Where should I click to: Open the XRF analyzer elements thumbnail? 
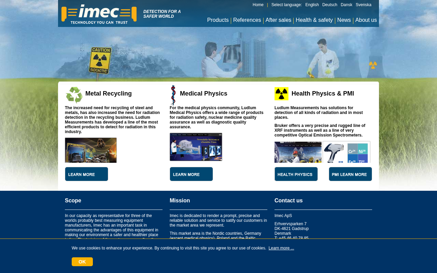pos(347,152)
